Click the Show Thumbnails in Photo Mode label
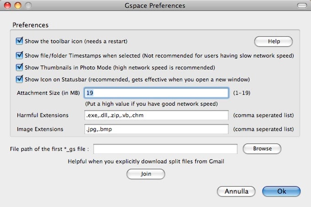 point(119,68)
